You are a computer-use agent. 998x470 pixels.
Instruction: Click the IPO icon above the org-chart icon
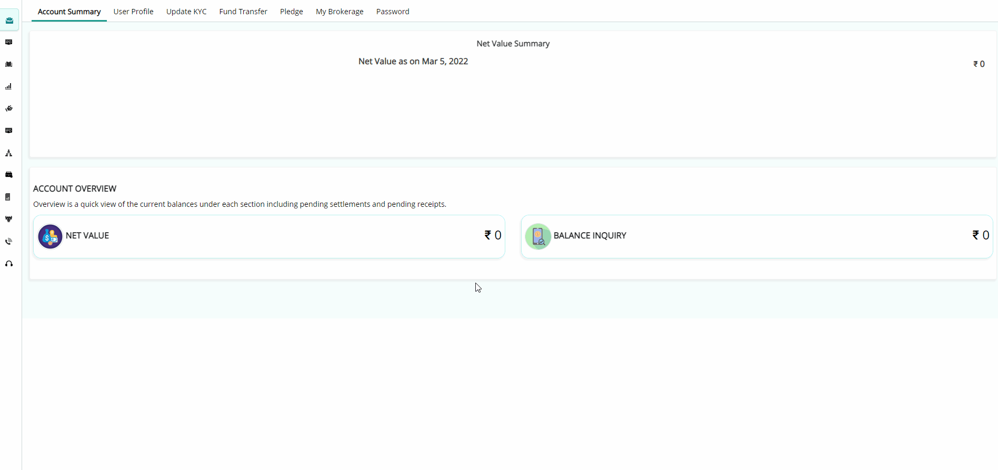(9, 131)
